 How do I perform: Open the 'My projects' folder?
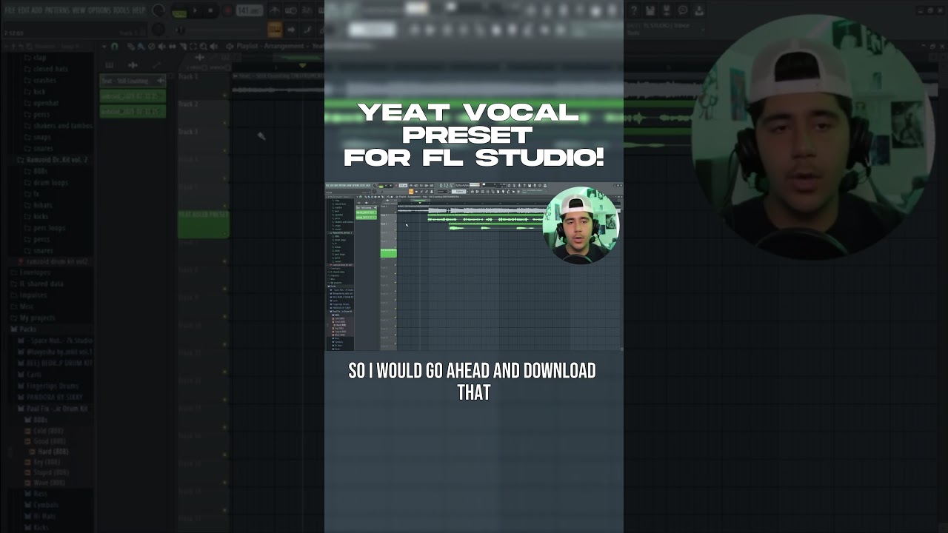[33, 318]
